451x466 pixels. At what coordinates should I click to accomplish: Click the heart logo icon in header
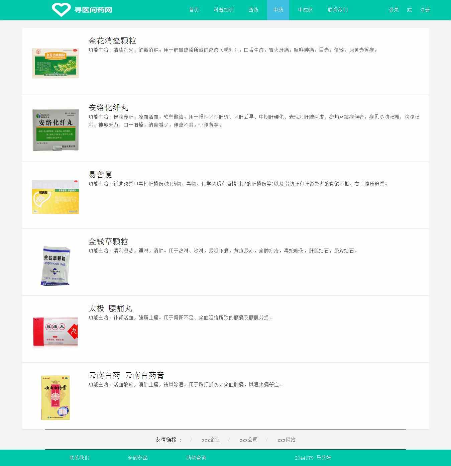tap(61, 10)
